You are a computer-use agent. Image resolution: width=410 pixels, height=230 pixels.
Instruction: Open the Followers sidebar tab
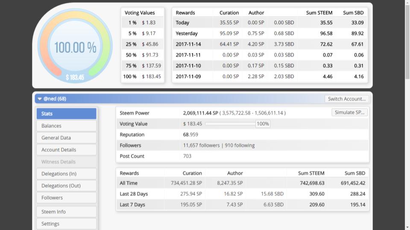67,198
